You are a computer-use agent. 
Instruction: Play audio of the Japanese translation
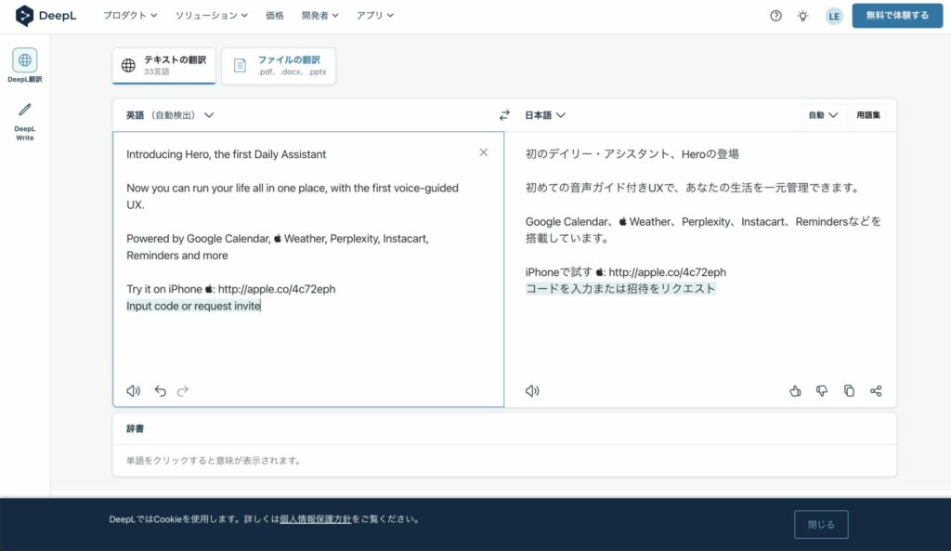531,390
